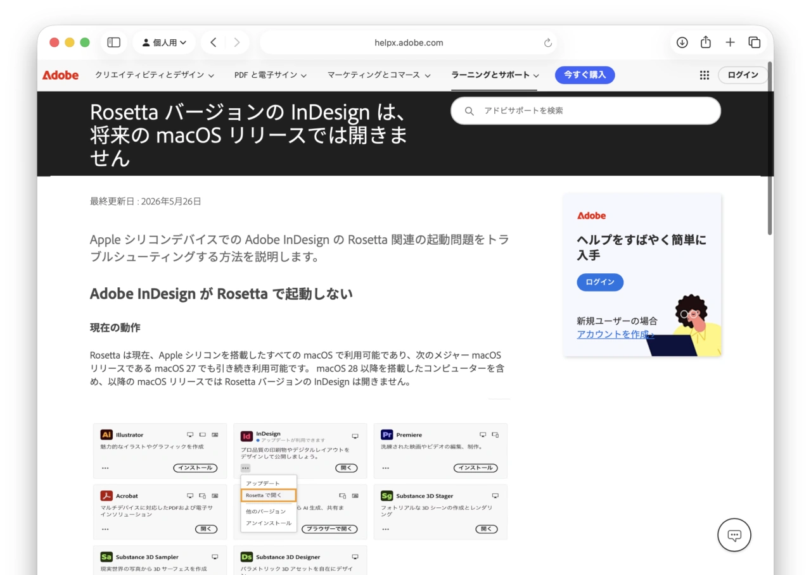Screen dimensions: 811x575
Task: Open the Premiere card's three-dot menu
Action: 386,468
